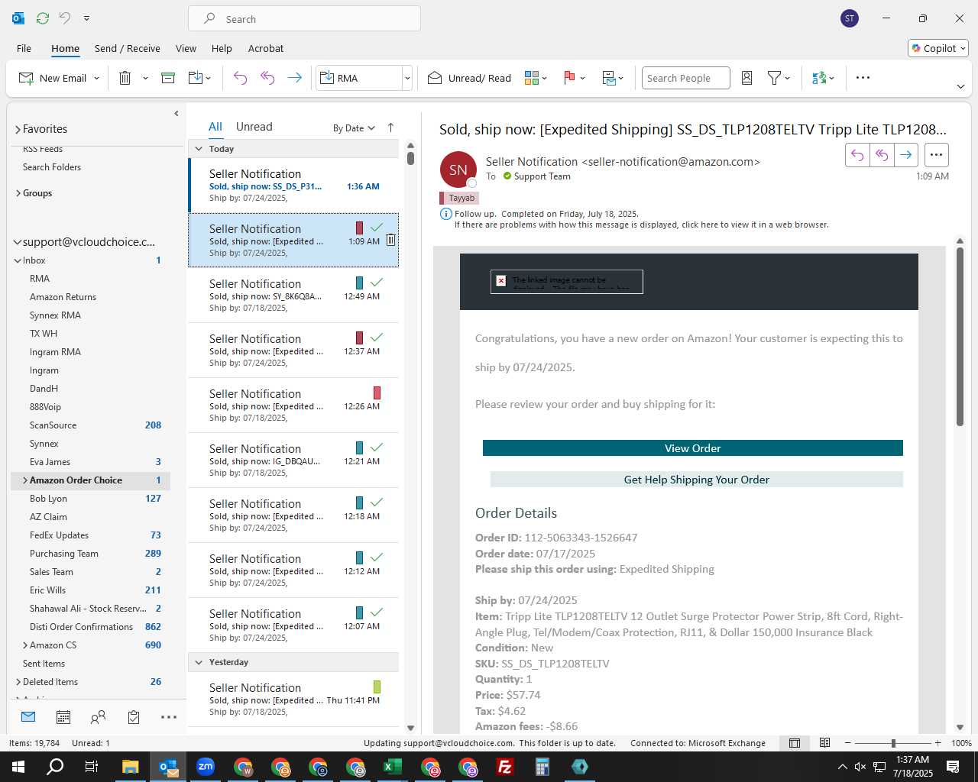978x782 pixels.
Task: Click Reply icon in the reading pane
Action: coord(857,155)
